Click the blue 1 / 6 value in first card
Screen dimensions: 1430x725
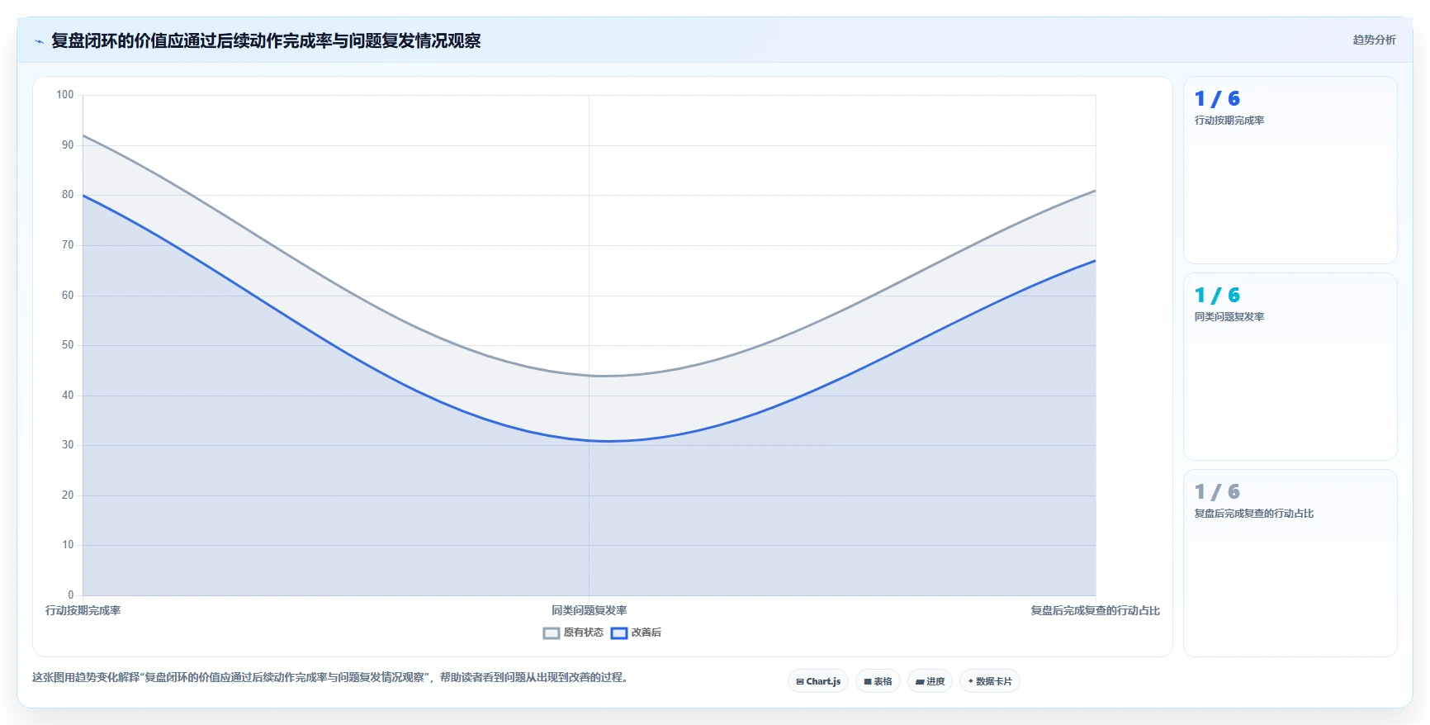click(1217, 99)
